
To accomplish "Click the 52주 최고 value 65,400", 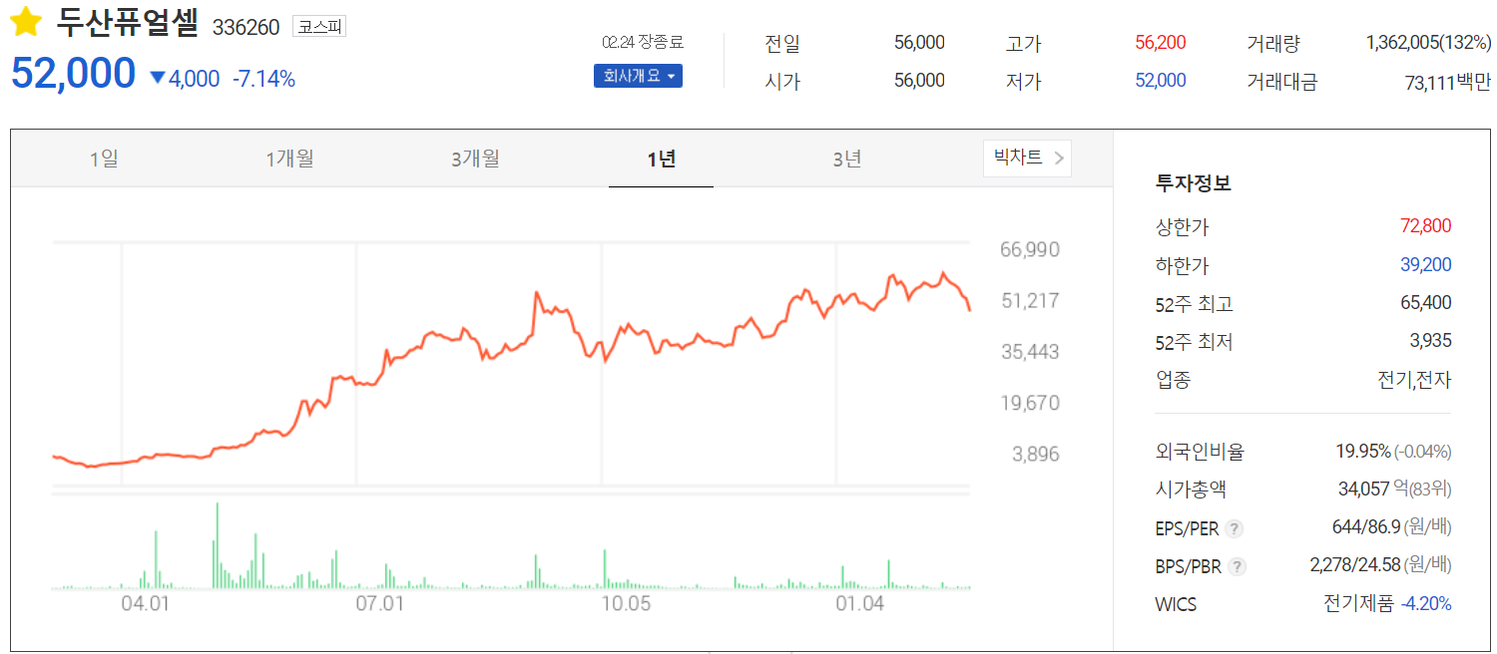I will pos(1426,302).
